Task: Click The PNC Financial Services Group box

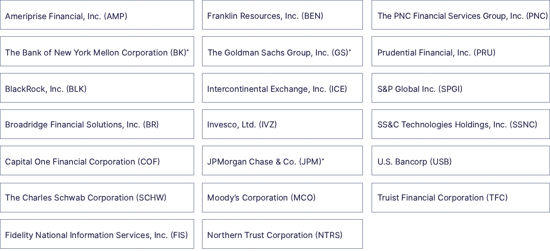Action: click(x=460, y=15)
